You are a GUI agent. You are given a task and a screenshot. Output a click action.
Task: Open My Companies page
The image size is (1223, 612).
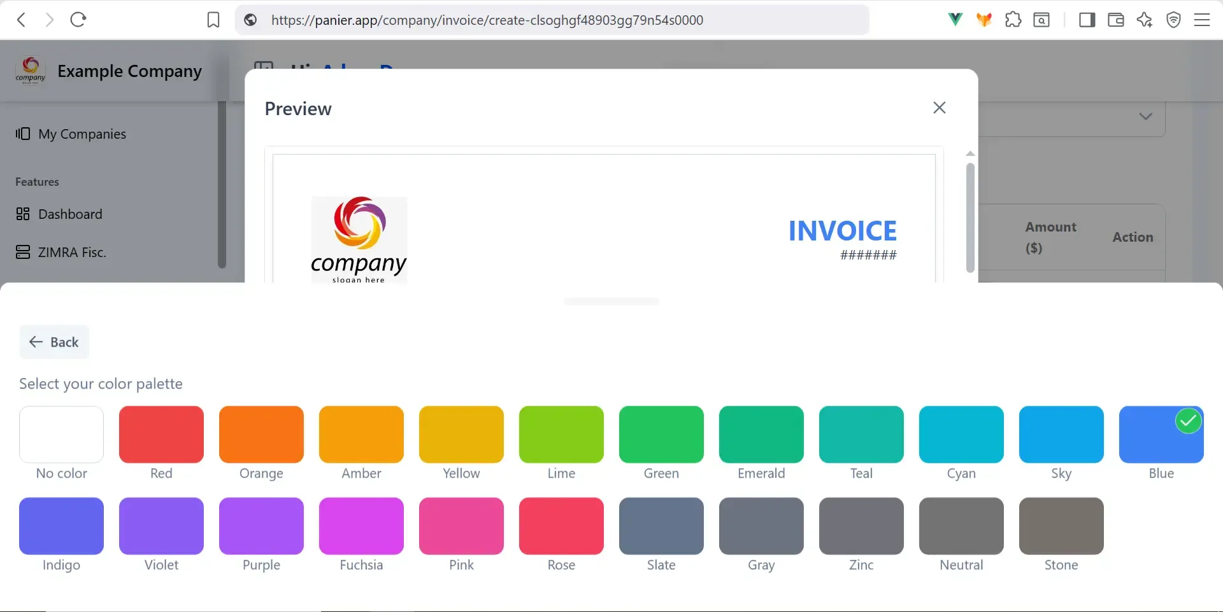point(82,134)
